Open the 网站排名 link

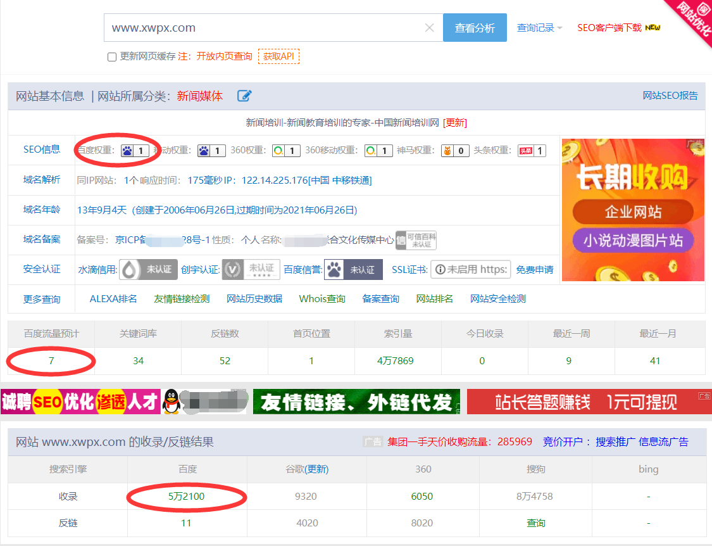point(435,299)
